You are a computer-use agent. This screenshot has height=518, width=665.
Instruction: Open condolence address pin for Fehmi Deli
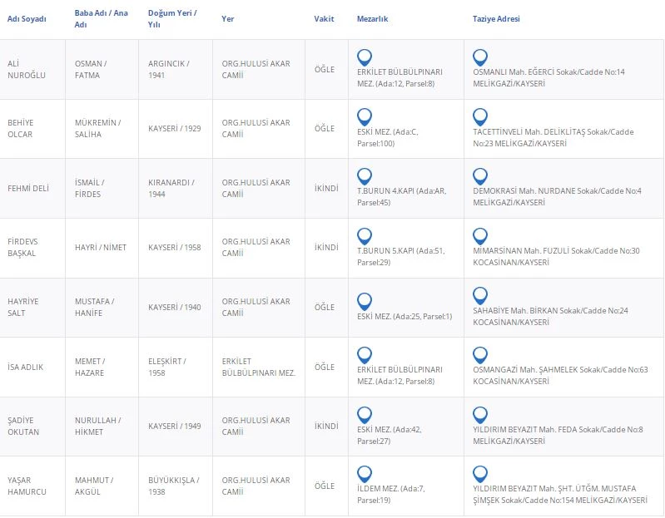pos(480,176)
